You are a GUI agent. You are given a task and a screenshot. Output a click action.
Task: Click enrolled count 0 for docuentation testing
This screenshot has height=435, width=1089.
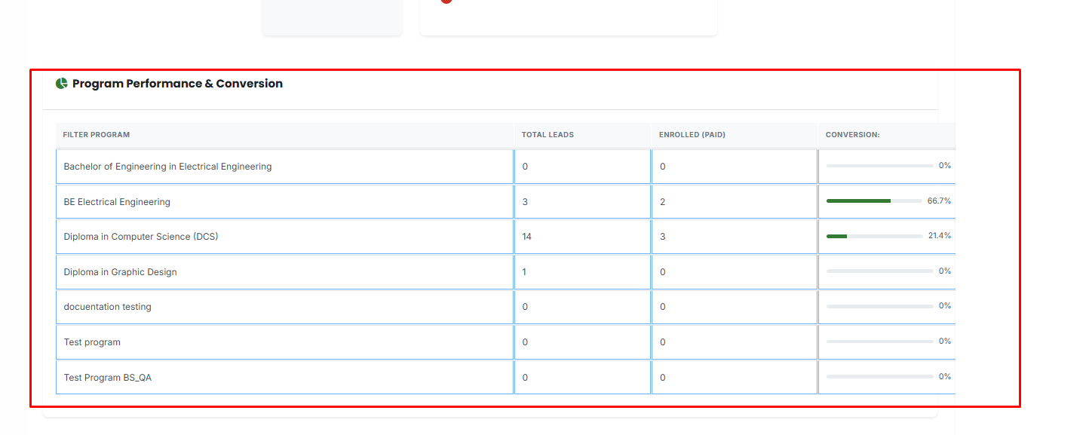[663, 307]
